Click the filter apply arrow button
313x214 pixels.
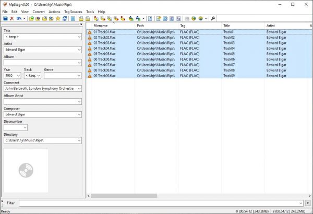(308, 203)
